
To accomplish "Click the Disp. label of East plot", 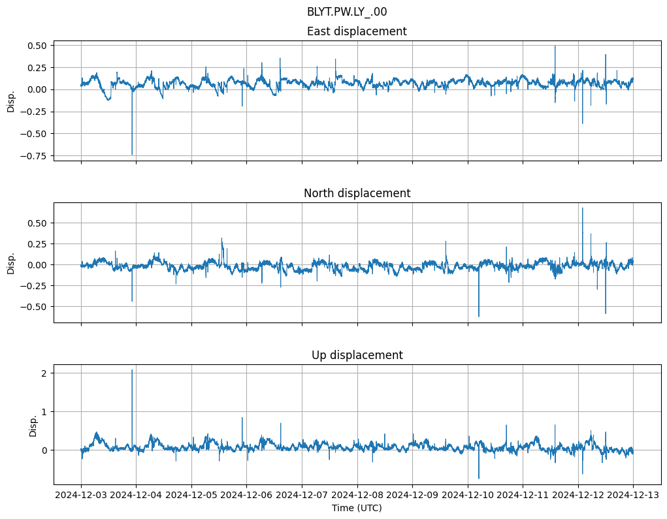I will 11,102.
